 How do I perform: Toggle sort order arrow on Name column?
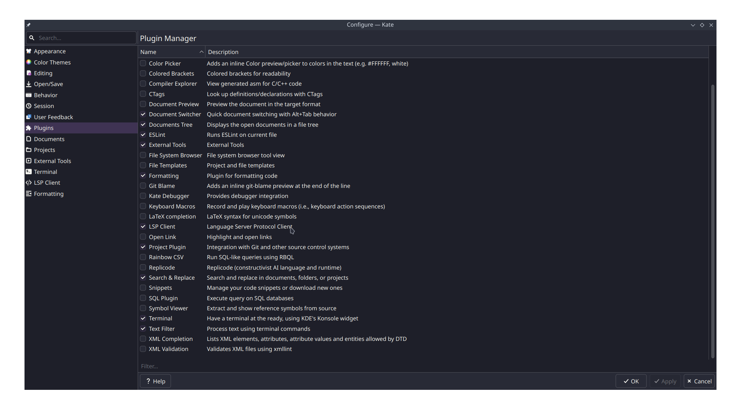(x=201, y=52)
